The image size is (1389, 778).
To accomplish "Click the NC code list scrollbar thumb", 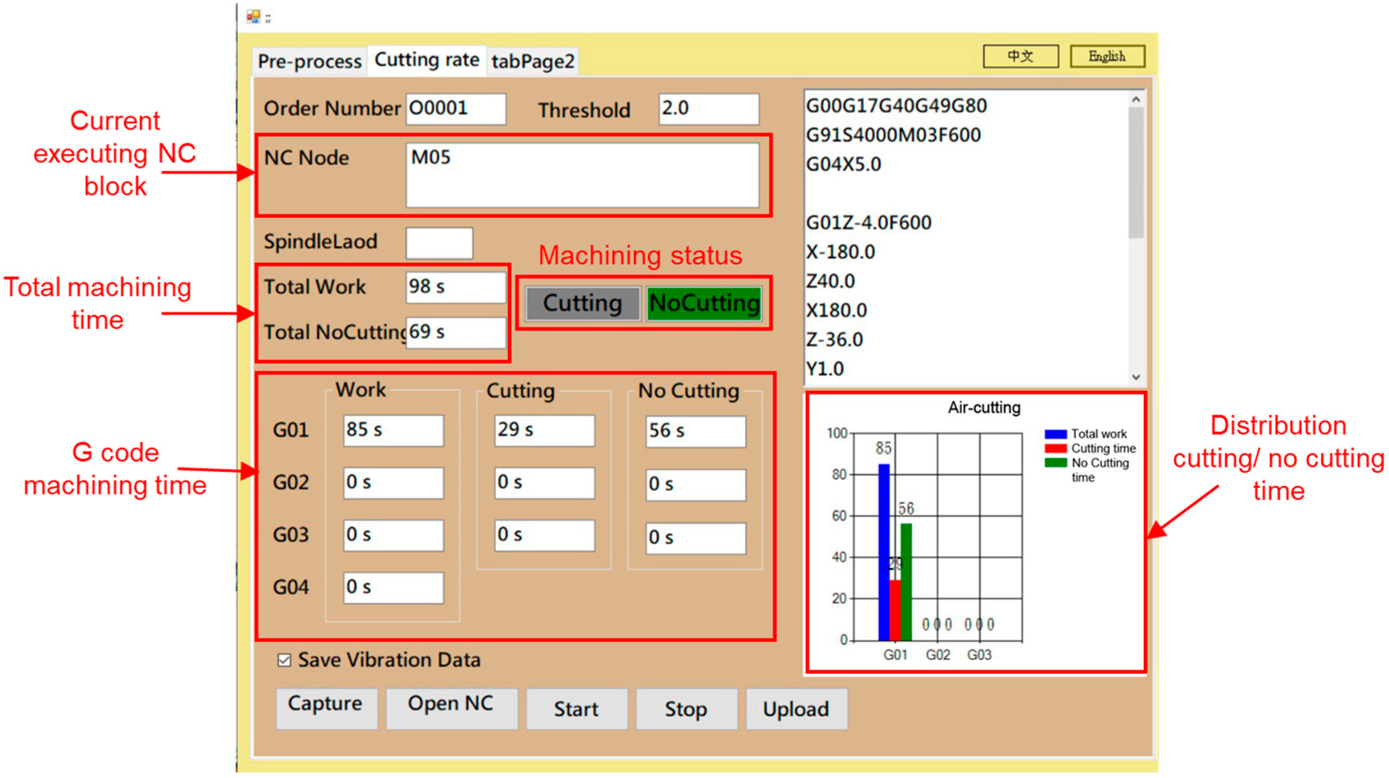I will pos(1135,172).
